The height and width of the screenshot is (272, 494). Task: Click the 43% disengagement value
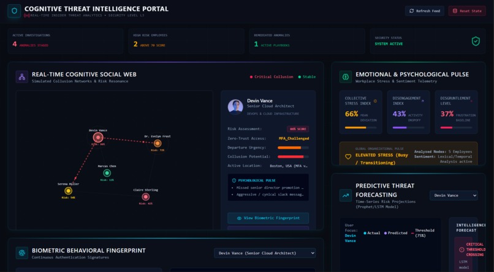[399, 114]
